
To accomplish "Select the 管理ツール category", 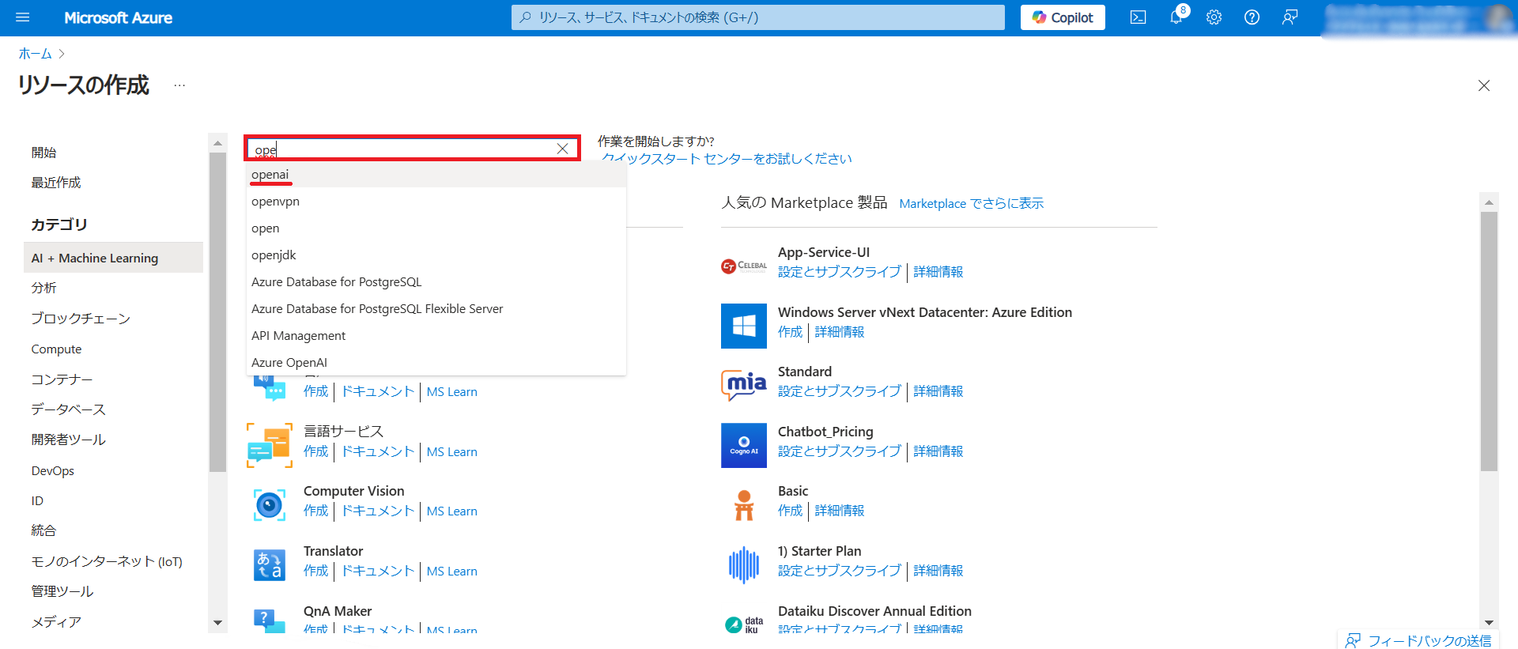I will (113, 591).
